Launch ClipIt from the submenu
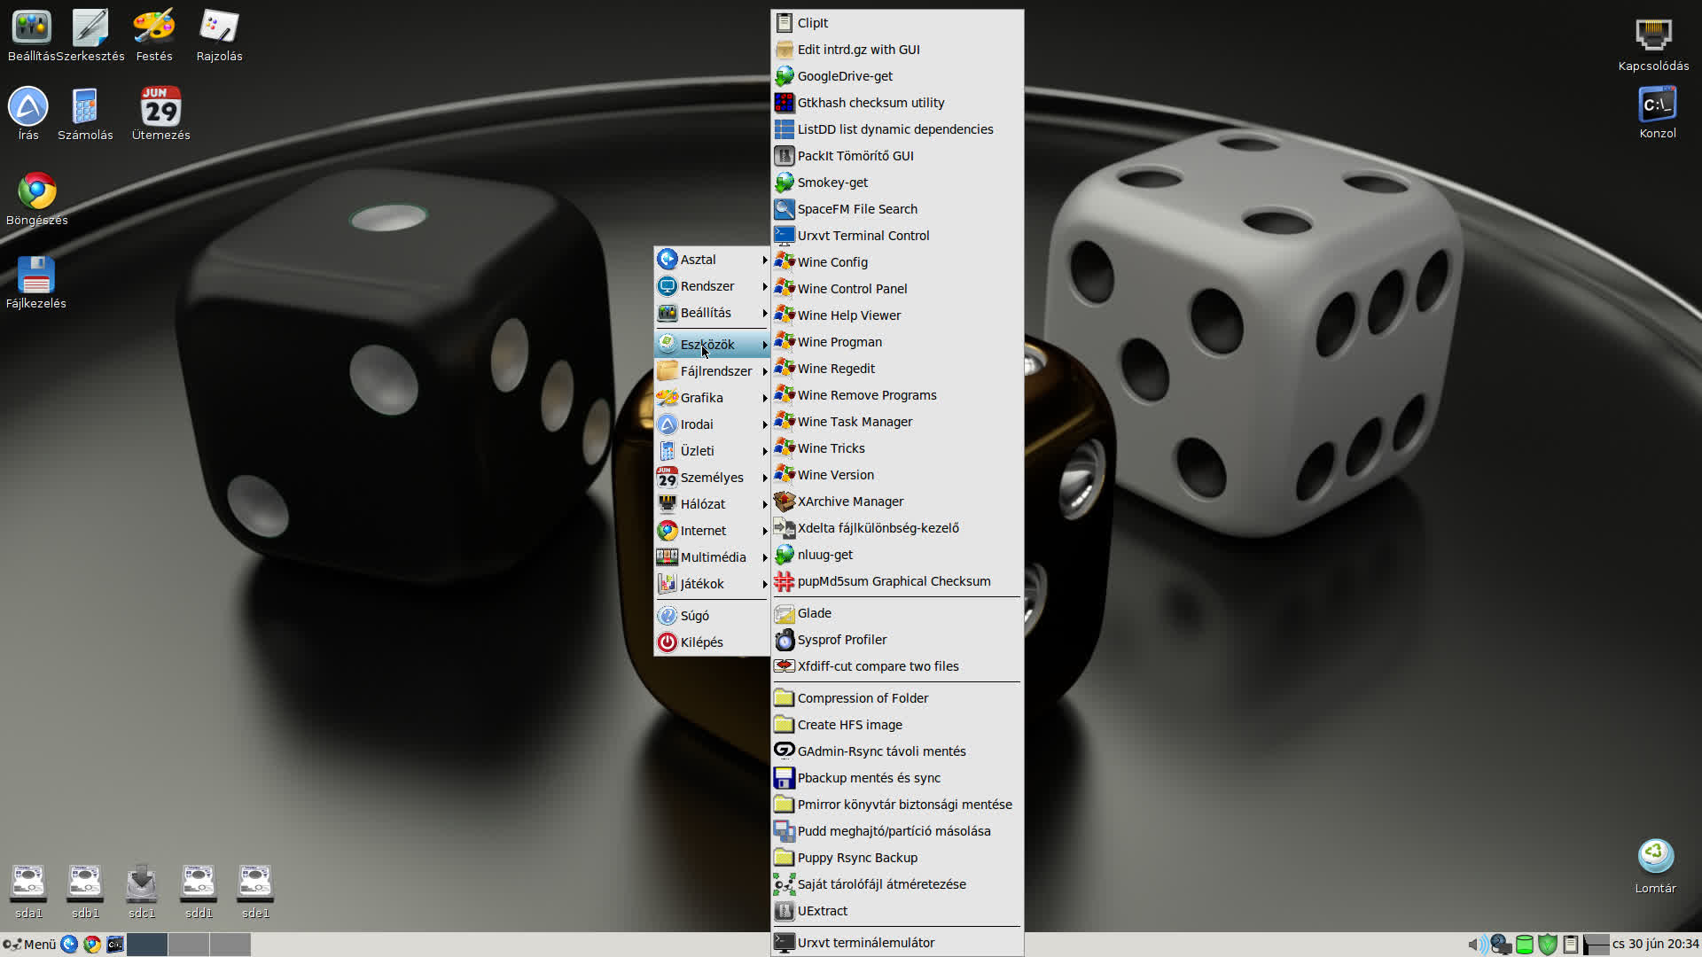The image size is (1702, 957). pos(897,23)
